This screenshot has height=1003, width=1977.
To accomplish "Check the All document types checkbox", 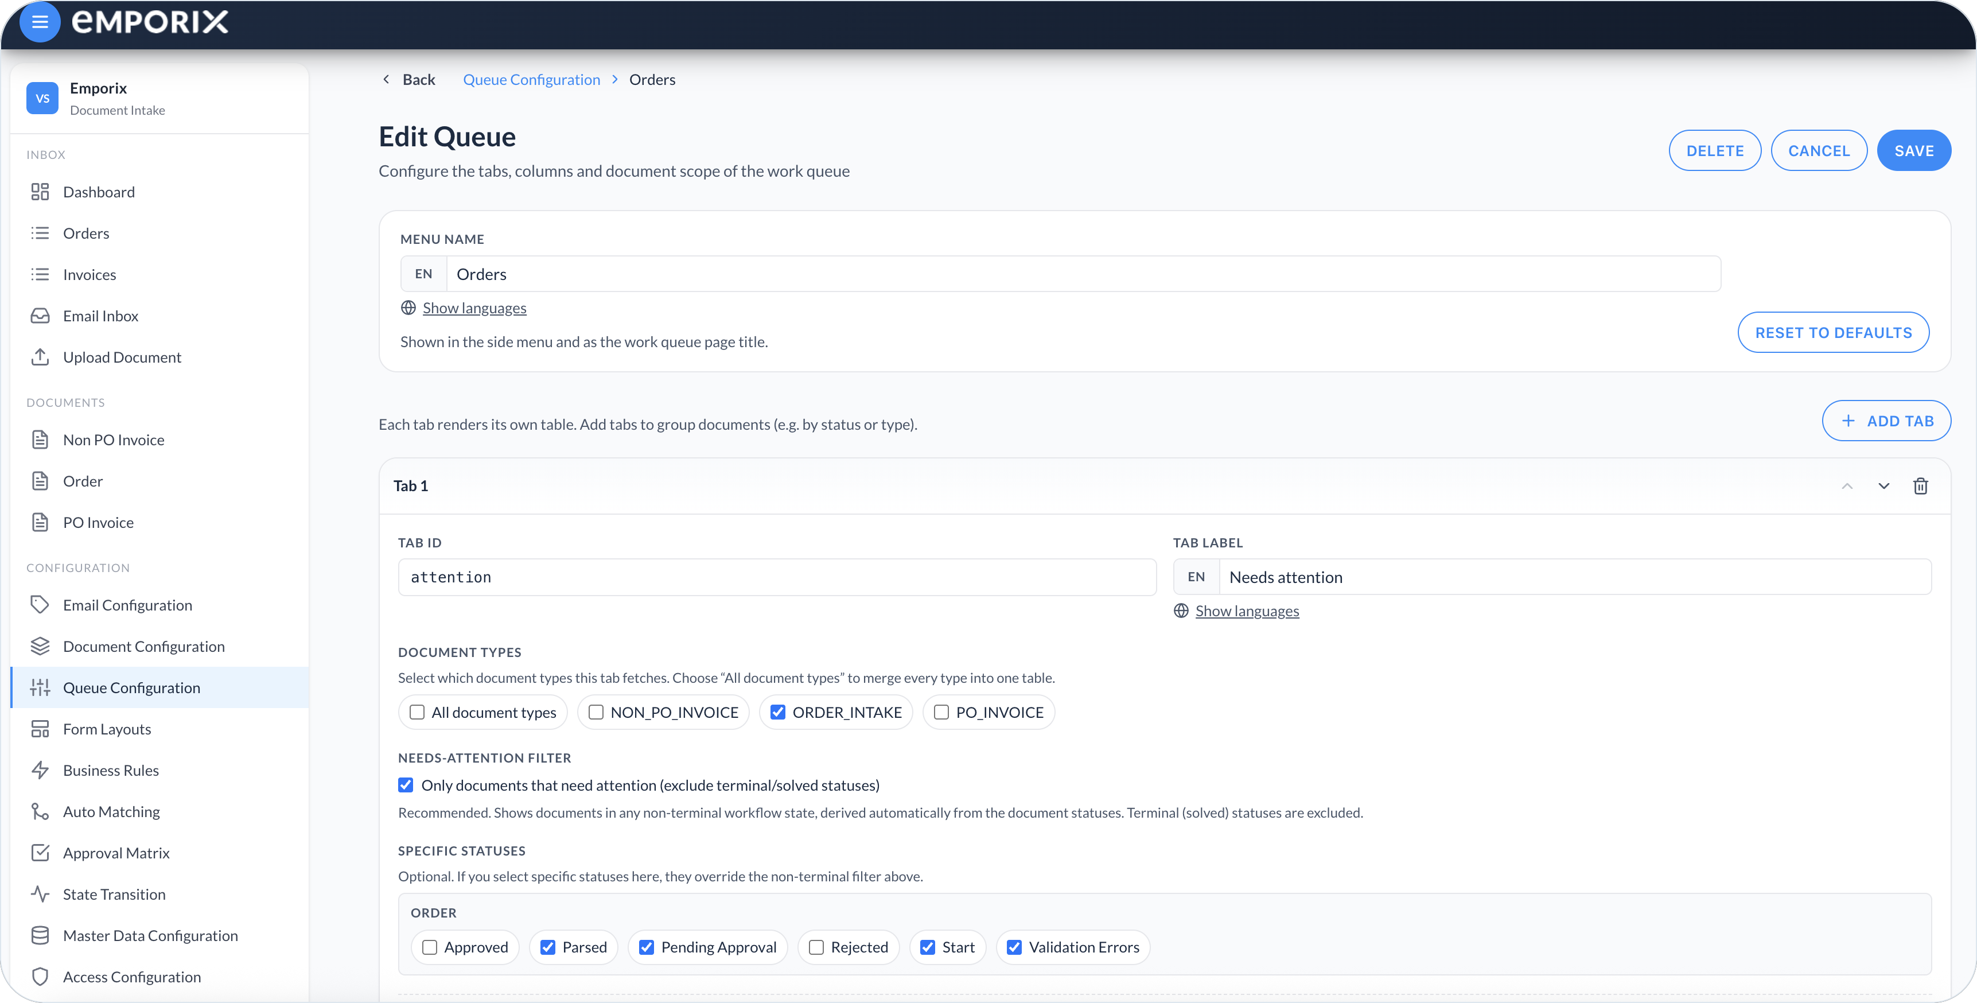I will [417, 712].
